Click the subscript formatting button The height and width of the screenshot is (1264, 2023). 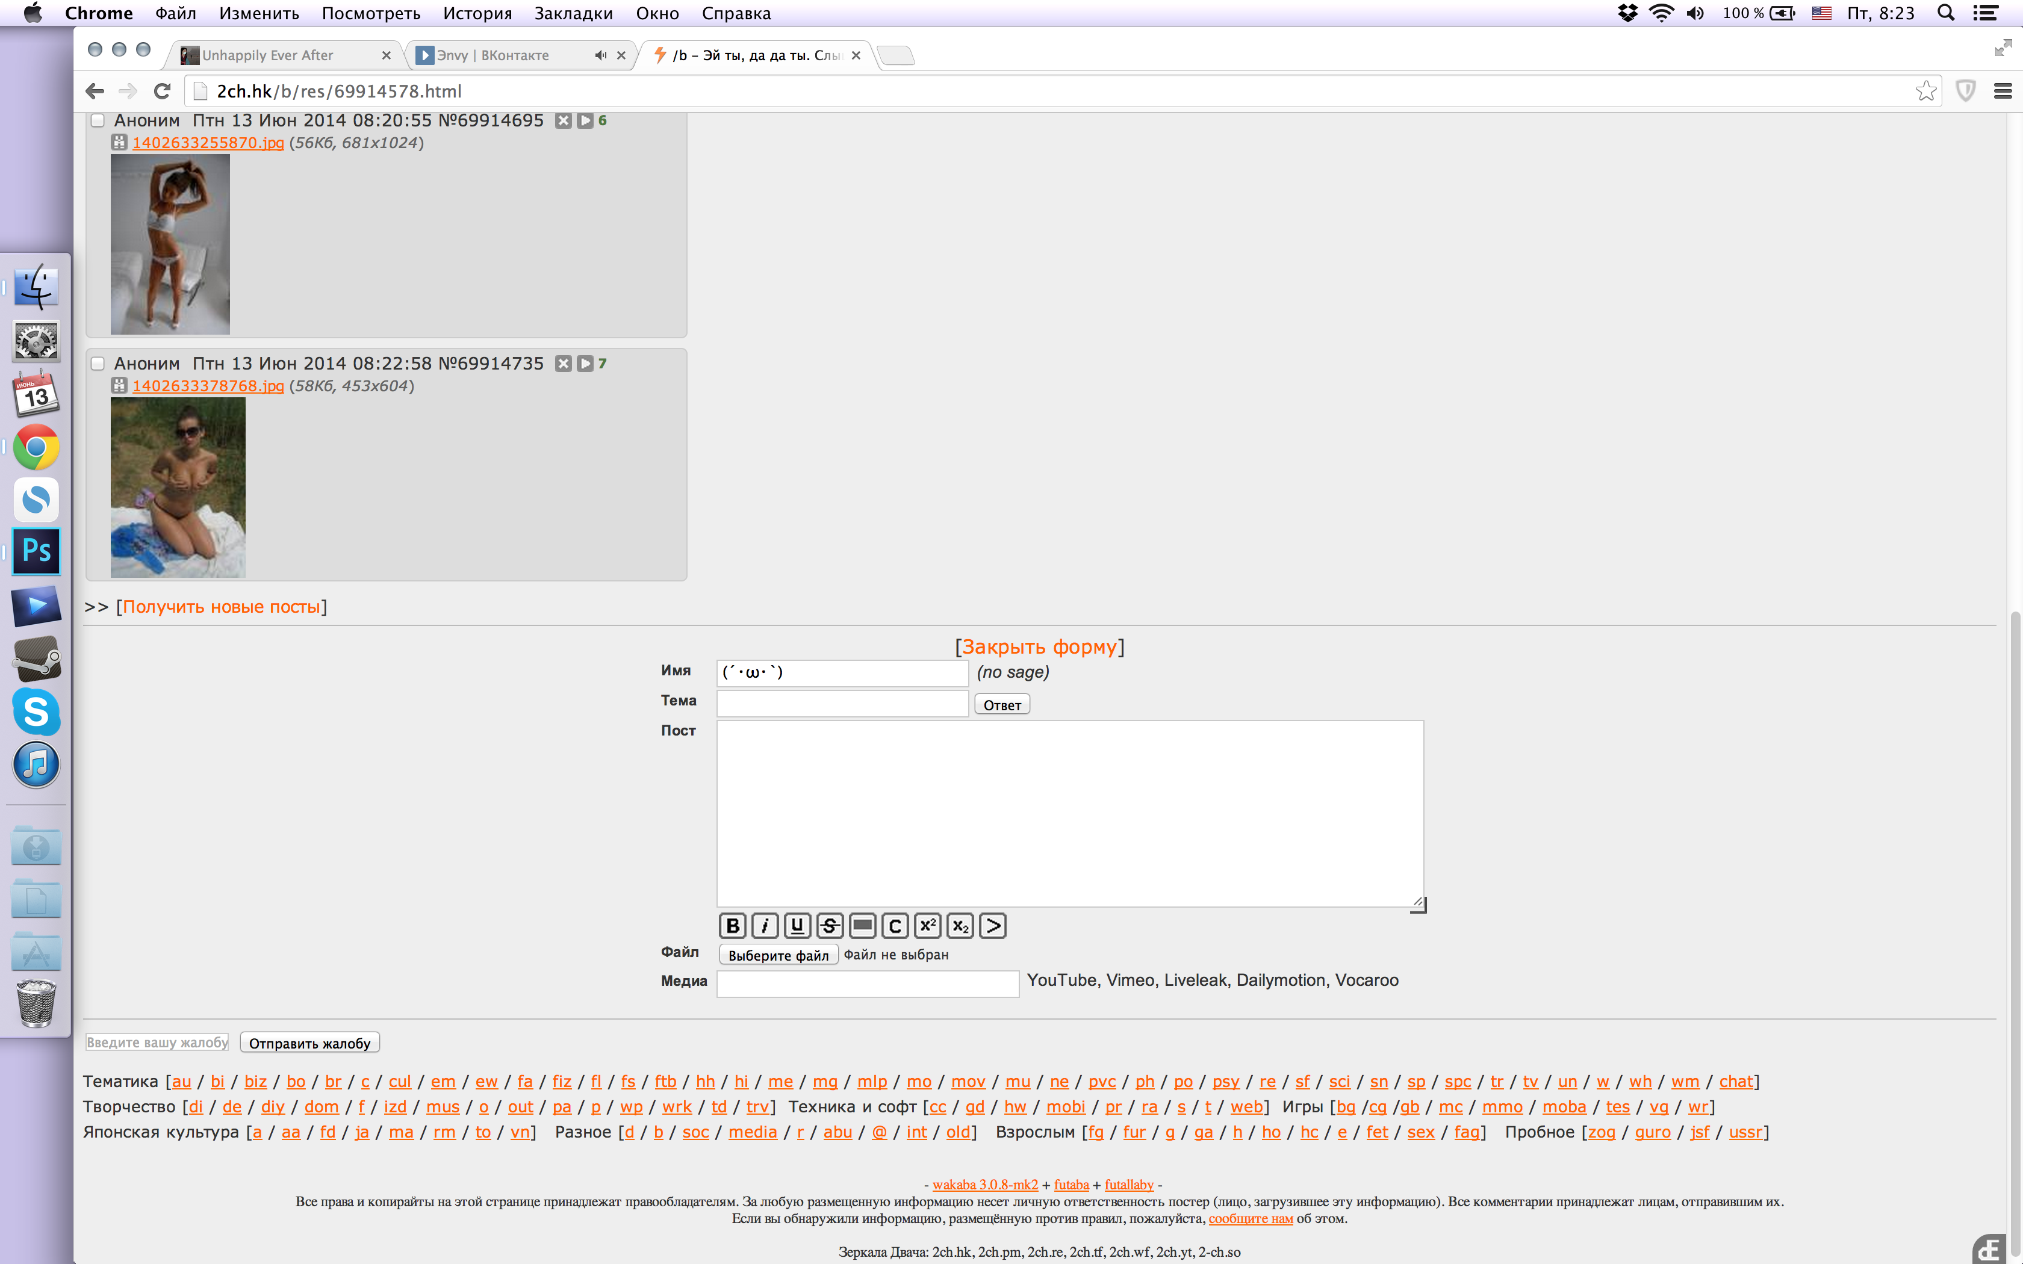[960, 926]
